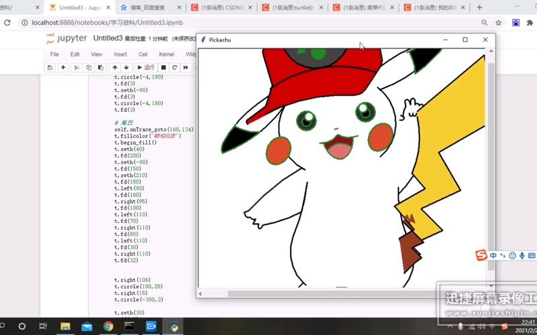Open Chrome from taskbar
This screenshot has width=537, height=335.
[x=108, y=326]
